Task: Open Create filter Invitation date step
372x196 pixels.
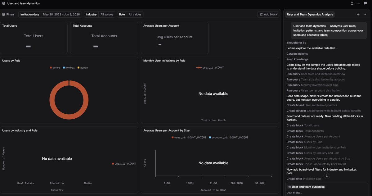Action: click(304, 179)
